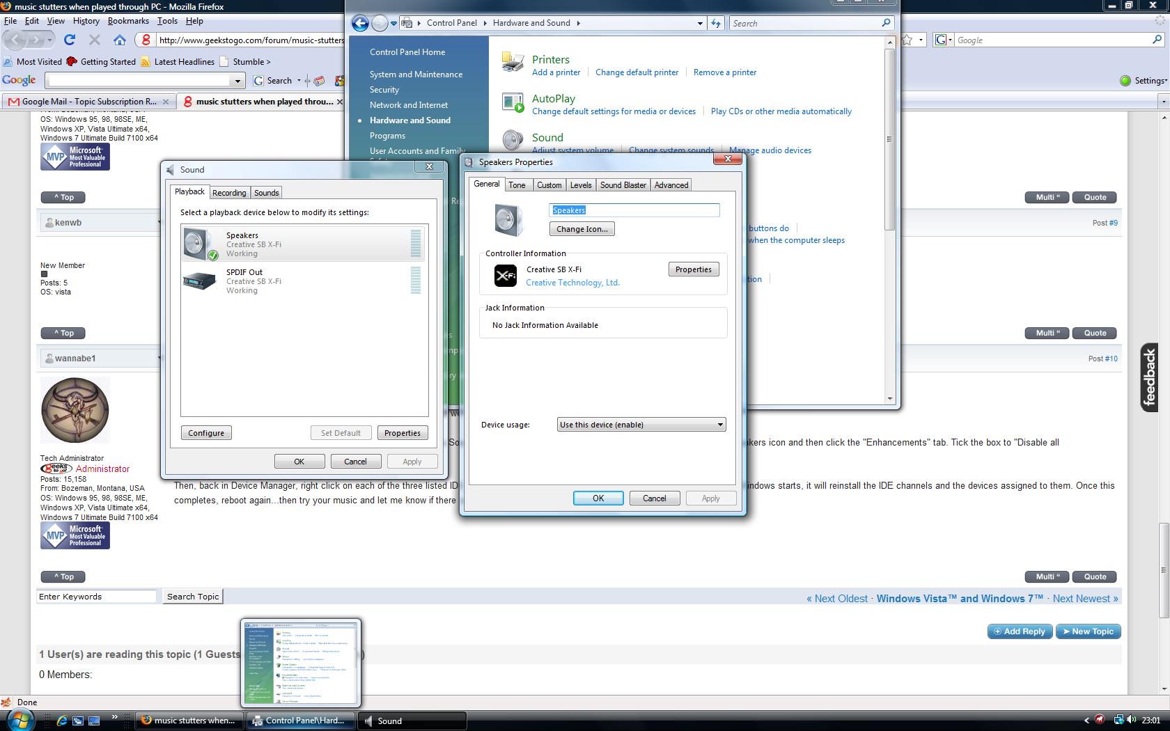Screen dimensions: 1170x731
Task: Expand the Control Panel address bar dropdown
Action: coord(700,23)
